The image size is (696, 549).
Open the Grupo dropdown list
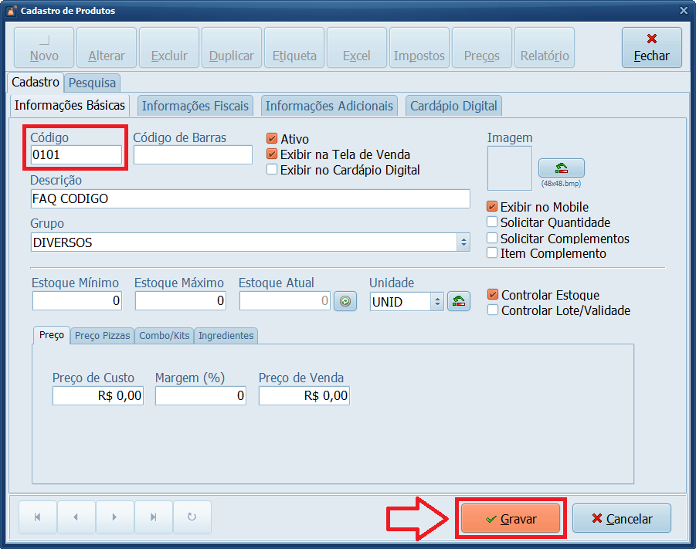click(463, 242)
